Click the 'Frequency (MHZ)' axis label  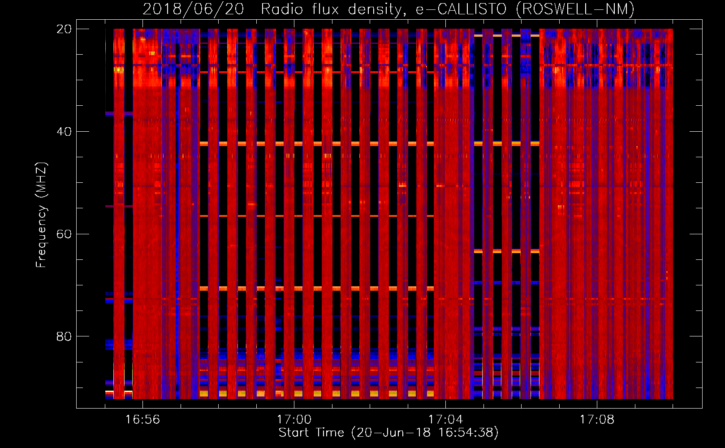41,215
